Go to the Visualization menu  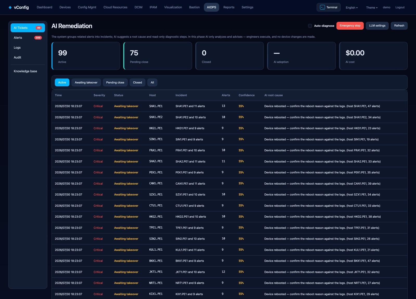coord(173,7)
